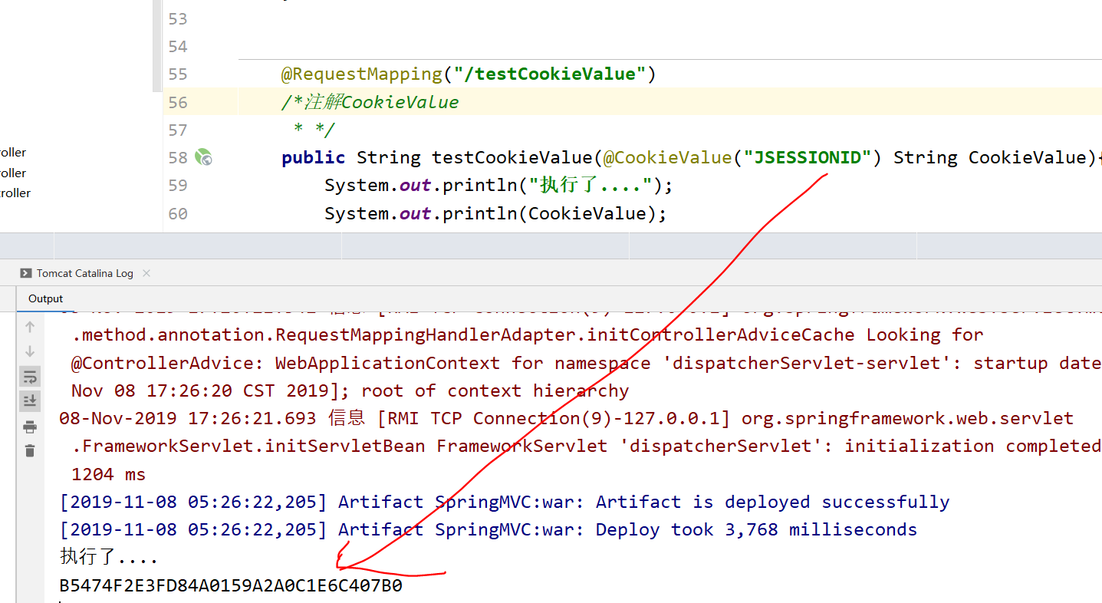The width and height of the screenshot is (1102, 603).
Task: Click the Tomcat Catalina Log terminal icon
Action: (26, 273)
